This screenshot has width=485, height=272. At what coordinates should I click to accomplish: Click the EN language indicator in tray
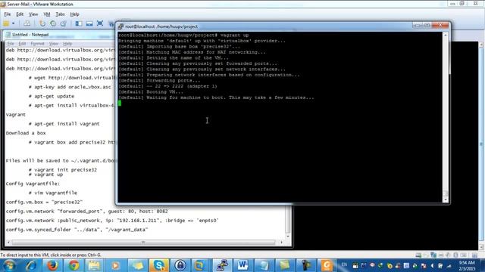click(344, 265)
